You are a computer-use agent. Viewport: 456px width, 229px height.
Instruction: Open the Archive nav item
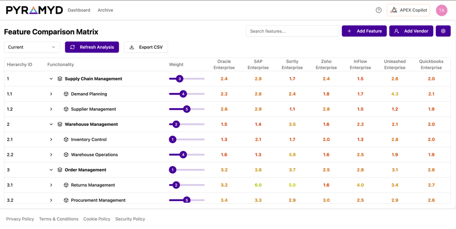(x=105, y=10)
